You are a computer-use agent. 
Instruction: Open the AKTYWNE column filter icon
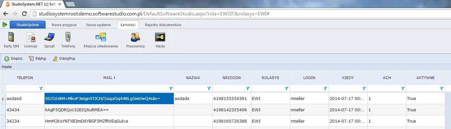pos(442,88)
